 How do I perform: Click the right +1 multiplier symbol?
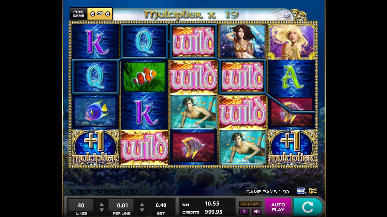[x=291, y=147]
